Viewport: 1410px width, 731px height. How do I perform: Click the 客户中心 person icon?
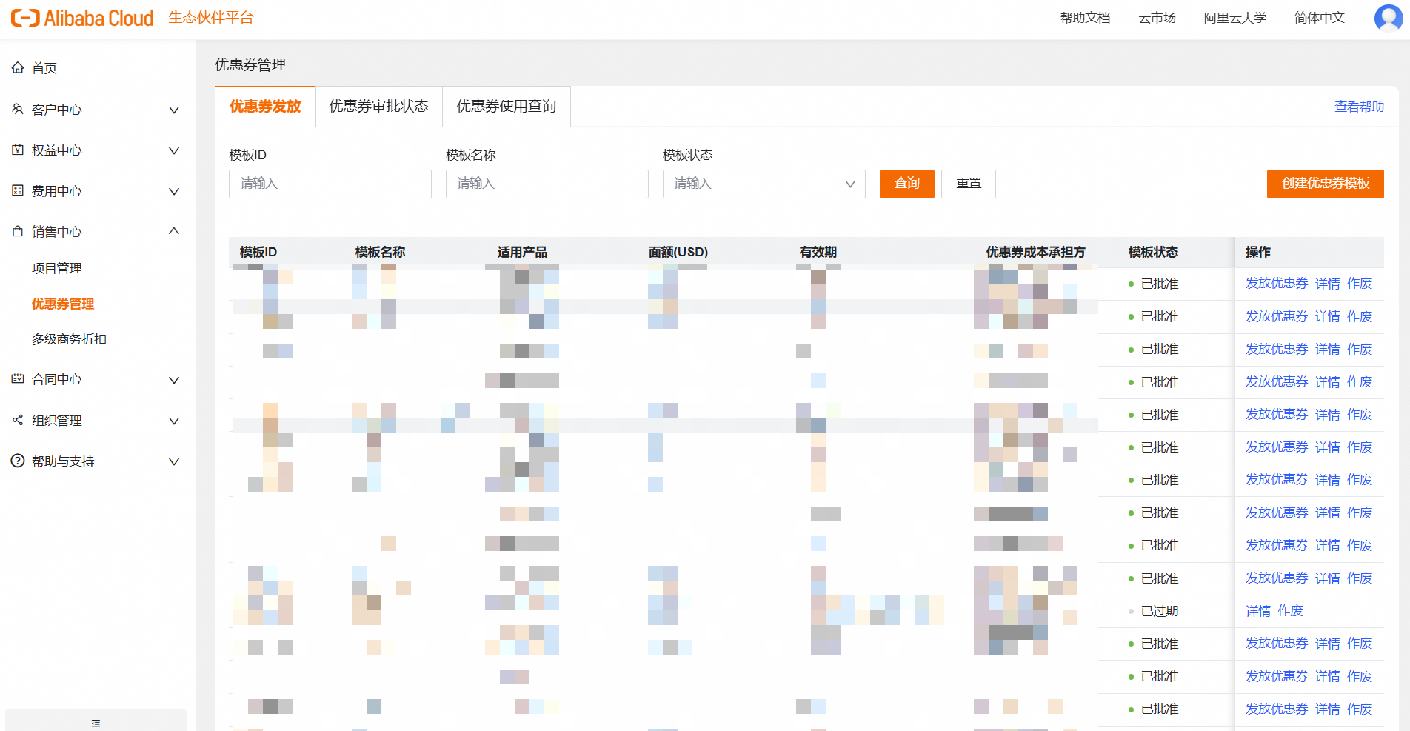point(18,109)
